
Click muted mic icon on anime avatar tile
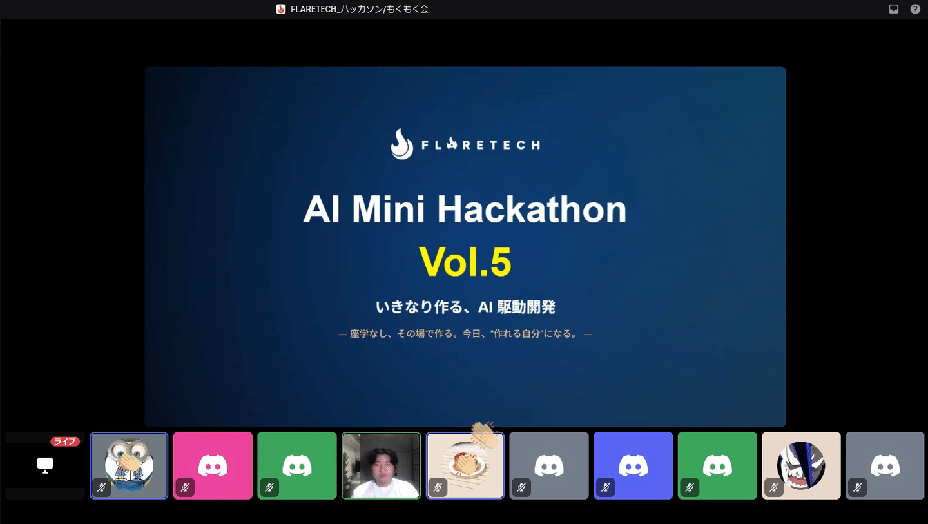pos(773,488)
